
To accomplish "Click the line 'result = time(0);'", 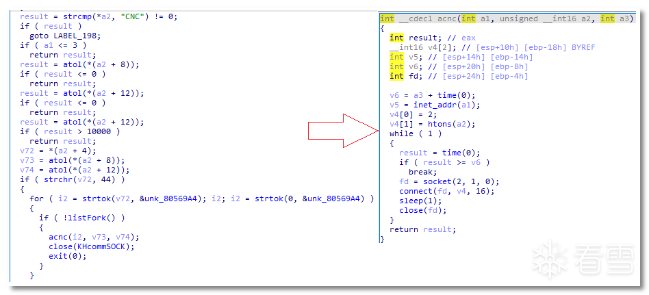I will (x=440, y=152).
